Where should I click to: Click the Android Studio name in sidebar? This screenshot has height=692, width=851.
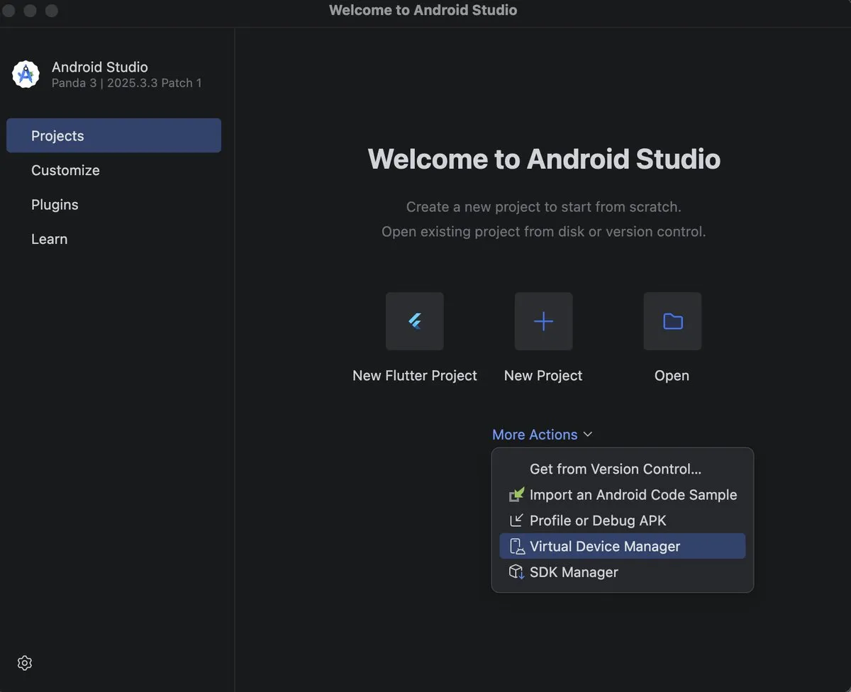click(x=100, y=67)
